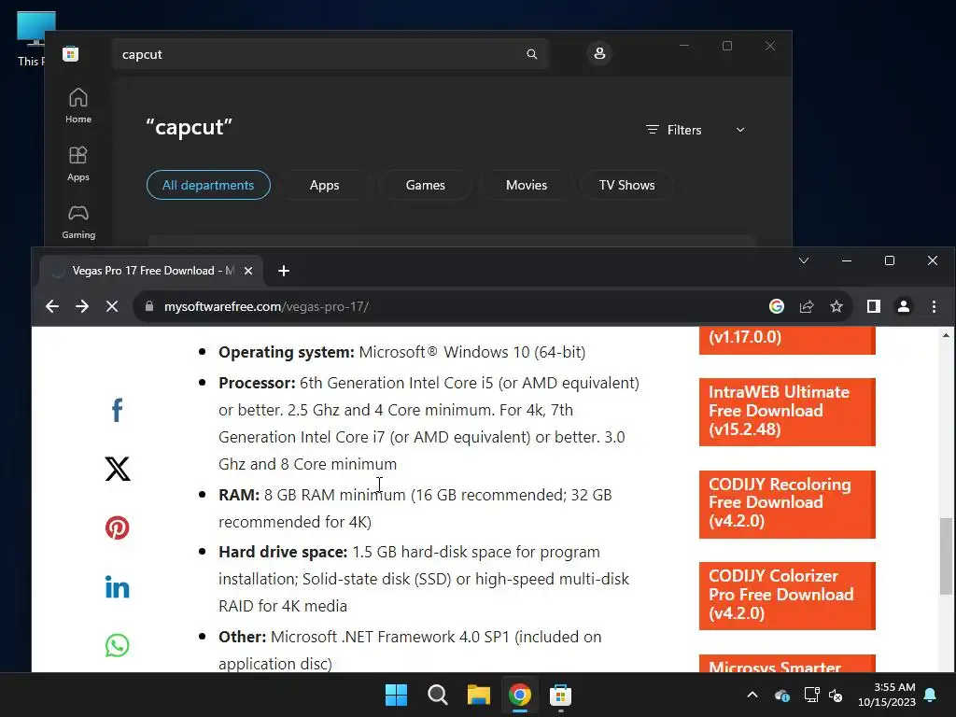Open taskbar Search
This screenshot has height=717, width=956.
[x=437, y=695]
